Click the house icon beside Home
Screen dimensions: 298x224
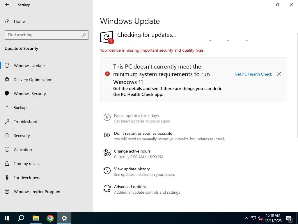[x=7, y=21]
